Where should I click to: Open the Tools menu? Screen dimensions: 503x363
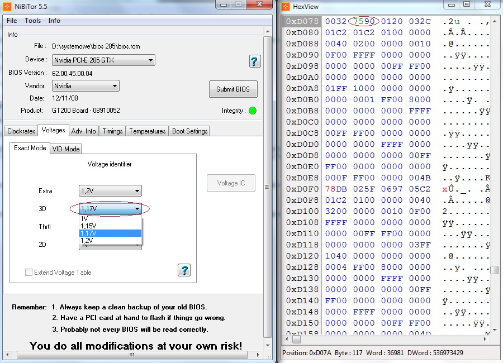pos(33,21)
